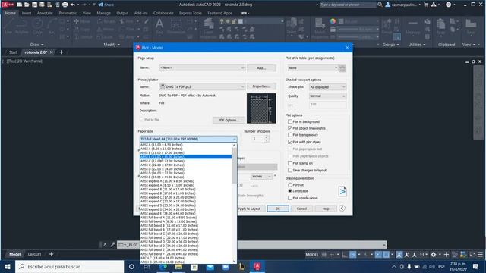This screenshot has width=486, height=273.
Task: Click the Paste icon in the Clipboard panel
Action: pyautogui.click(x=440, y=24)
